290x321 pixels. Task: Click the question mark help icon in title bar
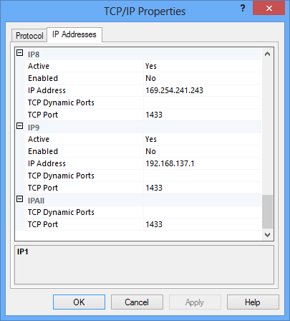coord(243,9)
